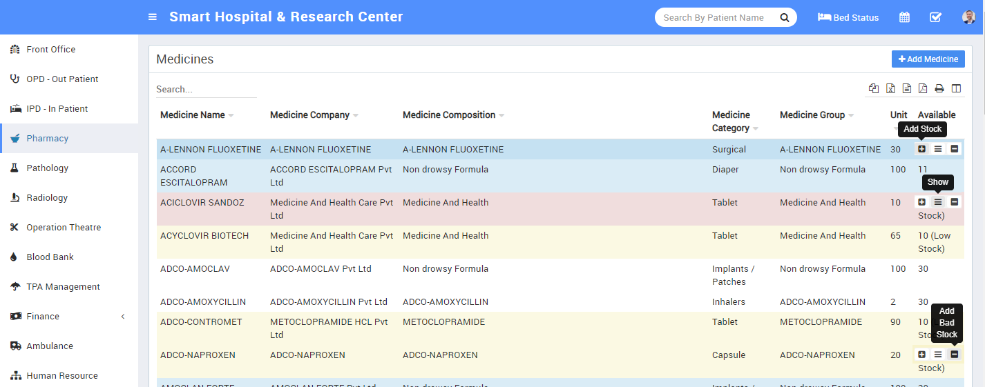The image size is (985, 387).
Task: Add bad stock for A-LENNON FLUOXETINE
Action: [955, 149]
